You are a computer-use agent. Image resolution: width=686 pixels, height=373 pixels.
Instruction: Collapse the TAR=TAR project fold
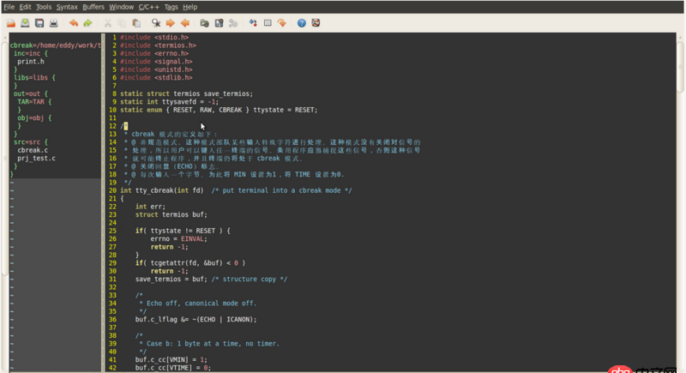pyautogui.click(x=34, y=102)
